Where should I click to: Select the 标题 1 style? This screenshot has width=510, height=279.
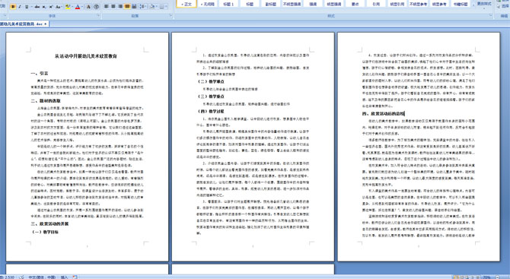pos(228,4)
